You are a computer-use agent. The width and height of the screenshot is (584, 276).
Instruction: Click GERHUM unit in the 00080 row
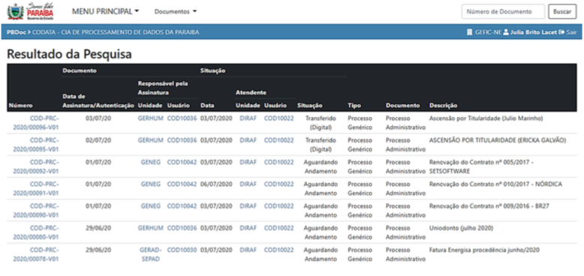click(x=150, y=228)
